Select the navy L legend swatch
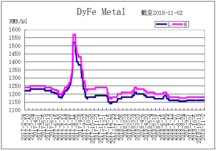Screen dimensions: 216x151 click(x=162, y=24)
